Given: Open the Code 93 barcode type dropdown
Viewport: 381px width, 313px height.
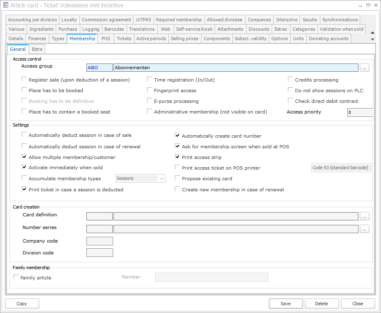Looking at the screenshot, I should tap(342, 168).
